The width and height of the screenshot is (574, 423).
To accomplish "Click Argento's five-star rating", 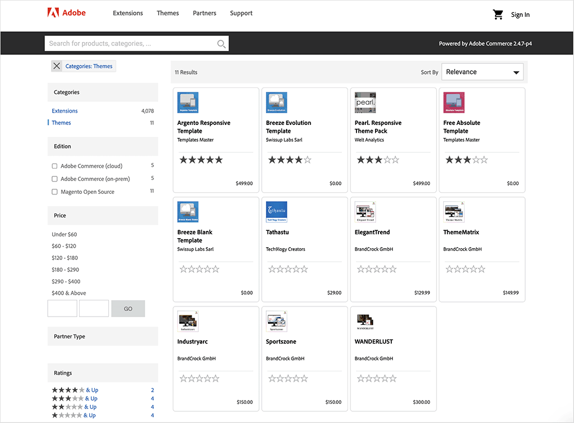I will pyautogui.click(x=201, y=160).
